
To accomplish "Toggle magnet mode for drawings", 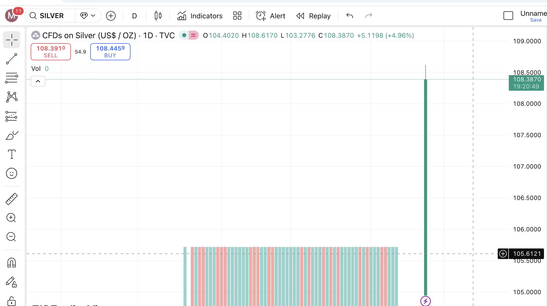I will click(x=12, y=263).
